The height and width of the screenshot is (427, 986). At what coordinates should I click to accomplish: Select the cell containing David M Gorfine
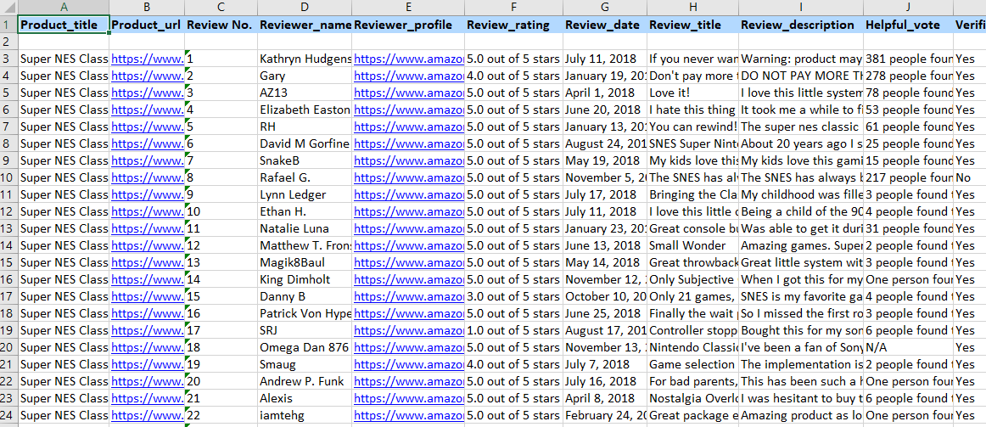click(x=305, y=143)
